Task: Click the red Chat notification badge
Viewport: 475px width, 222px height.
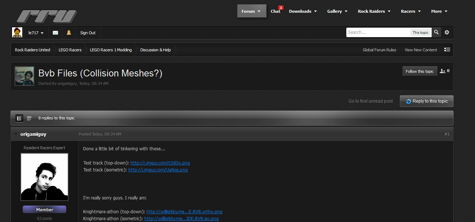Action: pyautogui.click(x=281, y=8)
